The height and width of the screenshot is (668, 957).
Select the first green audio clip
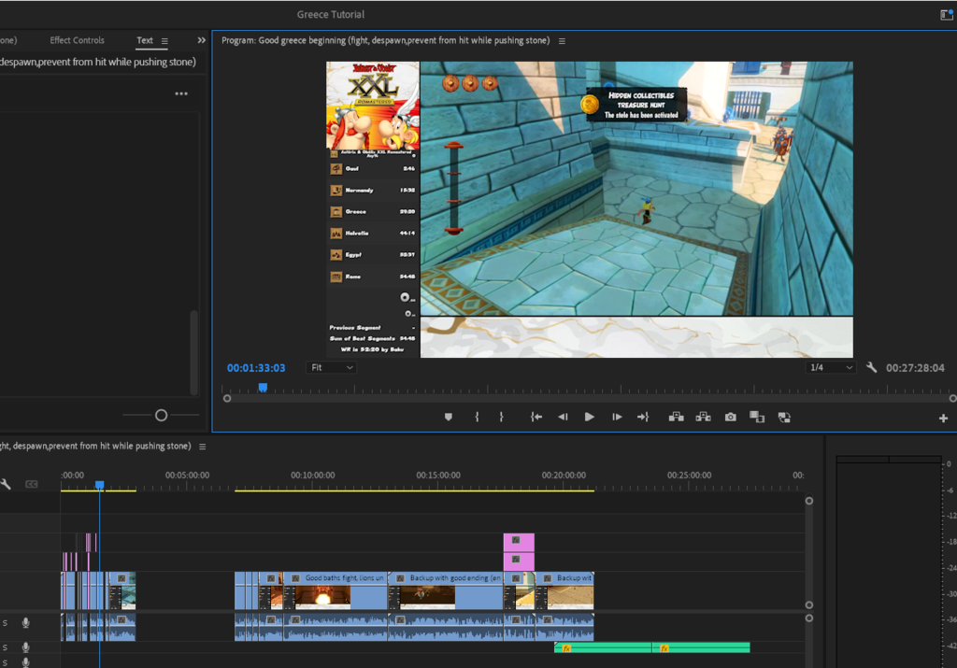point(603,647)
